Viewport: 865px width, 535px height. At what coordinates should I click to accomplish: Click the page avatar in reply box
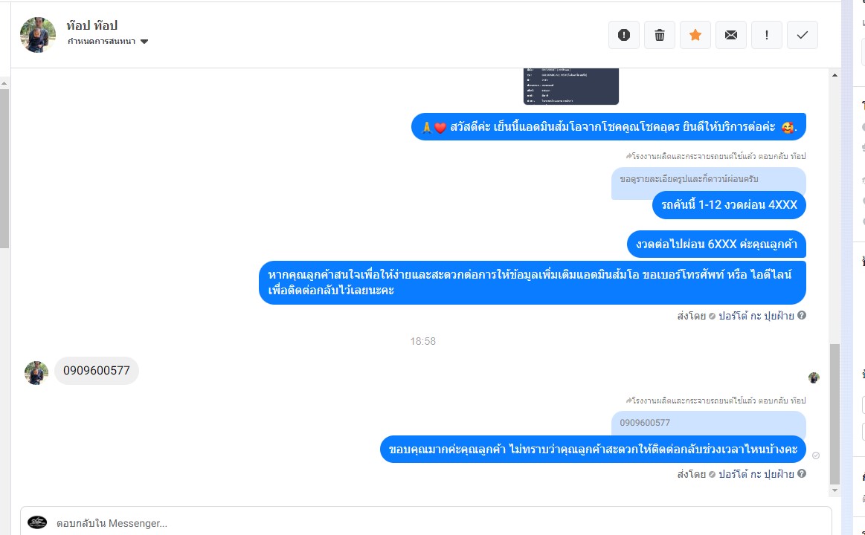tap(37, 522)
